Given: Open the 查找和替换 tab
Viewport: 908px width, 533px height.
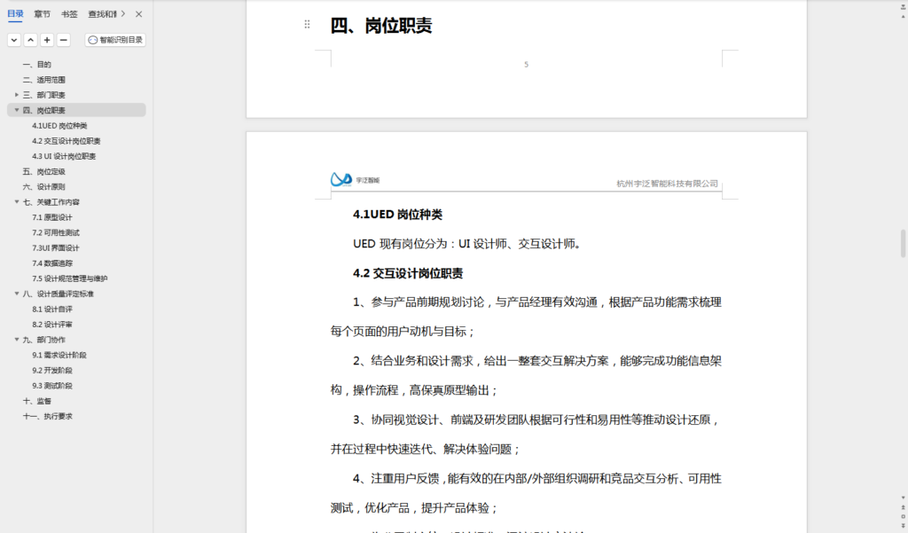Looking at the screenshot, I should click(x=102, y=14).
